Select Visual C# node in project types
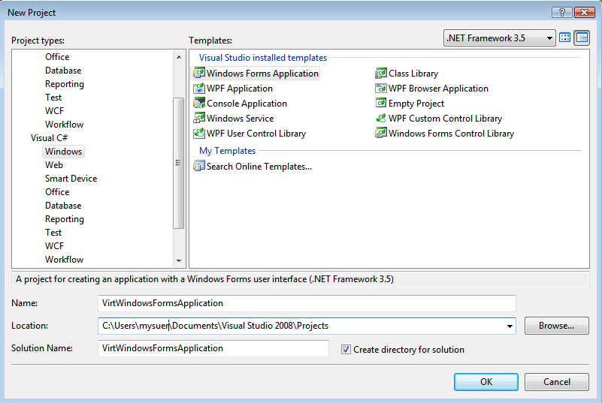This screenshot has height=403, width=602. (x=49, y=138)
